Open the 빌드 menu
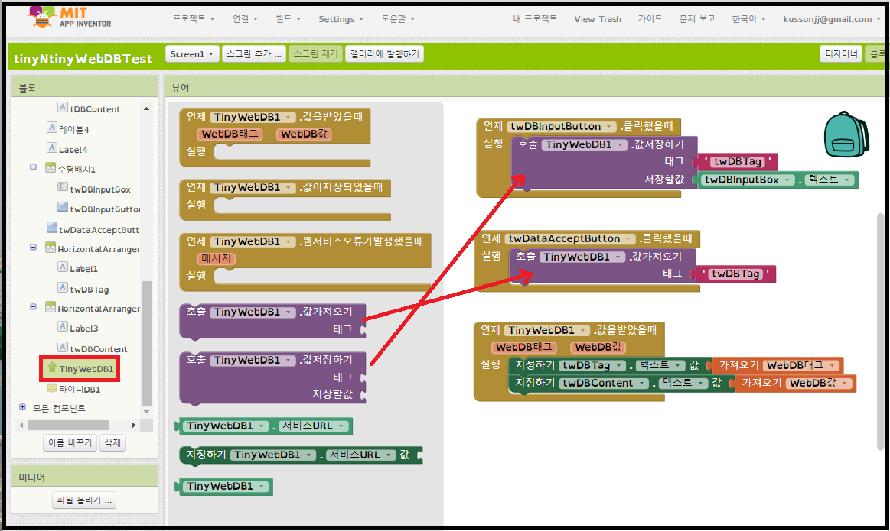Image resolution: width=890 pixels, height=531 pixels. 288,18
